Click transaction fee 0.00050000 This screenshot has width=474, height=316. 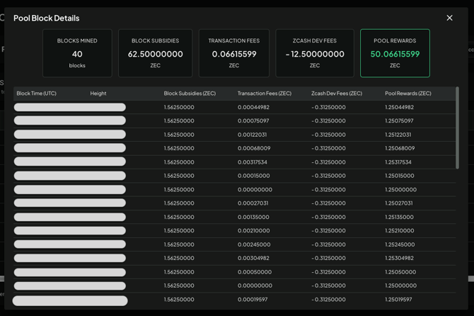point(255,272)
